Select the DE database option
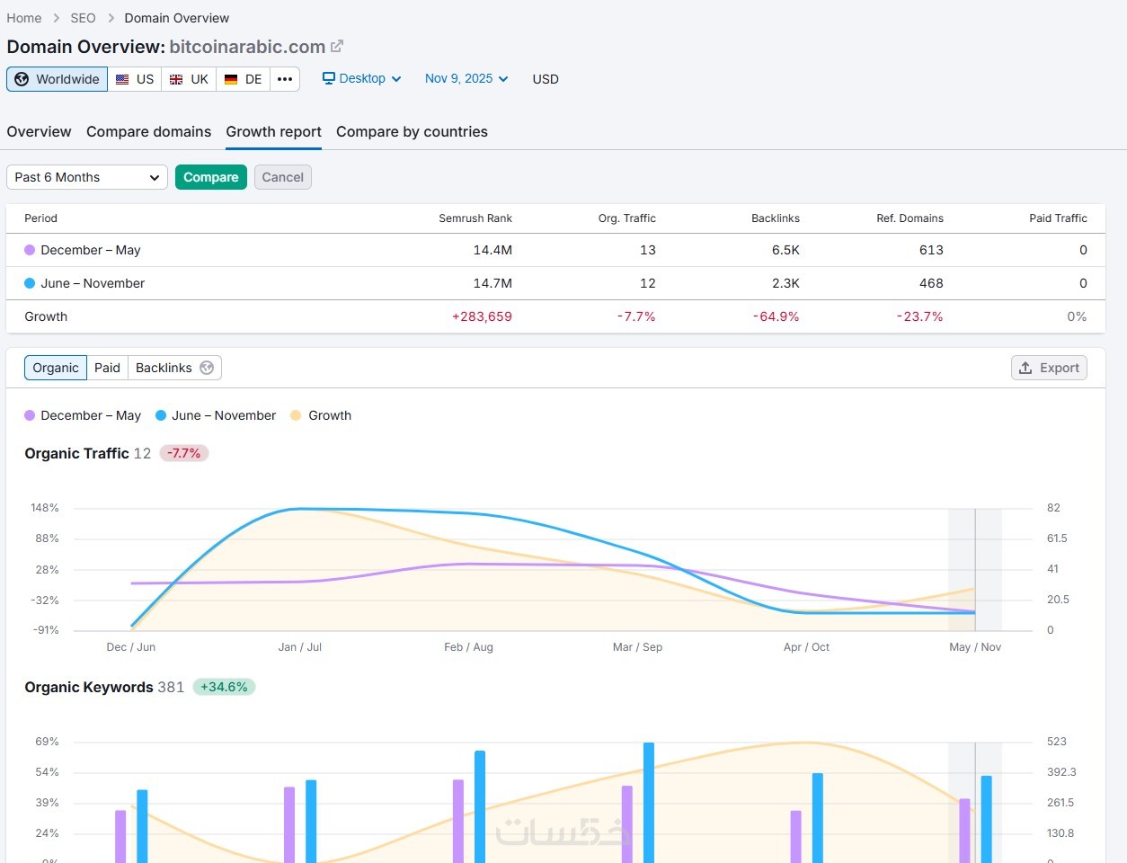 coord(243,79)
